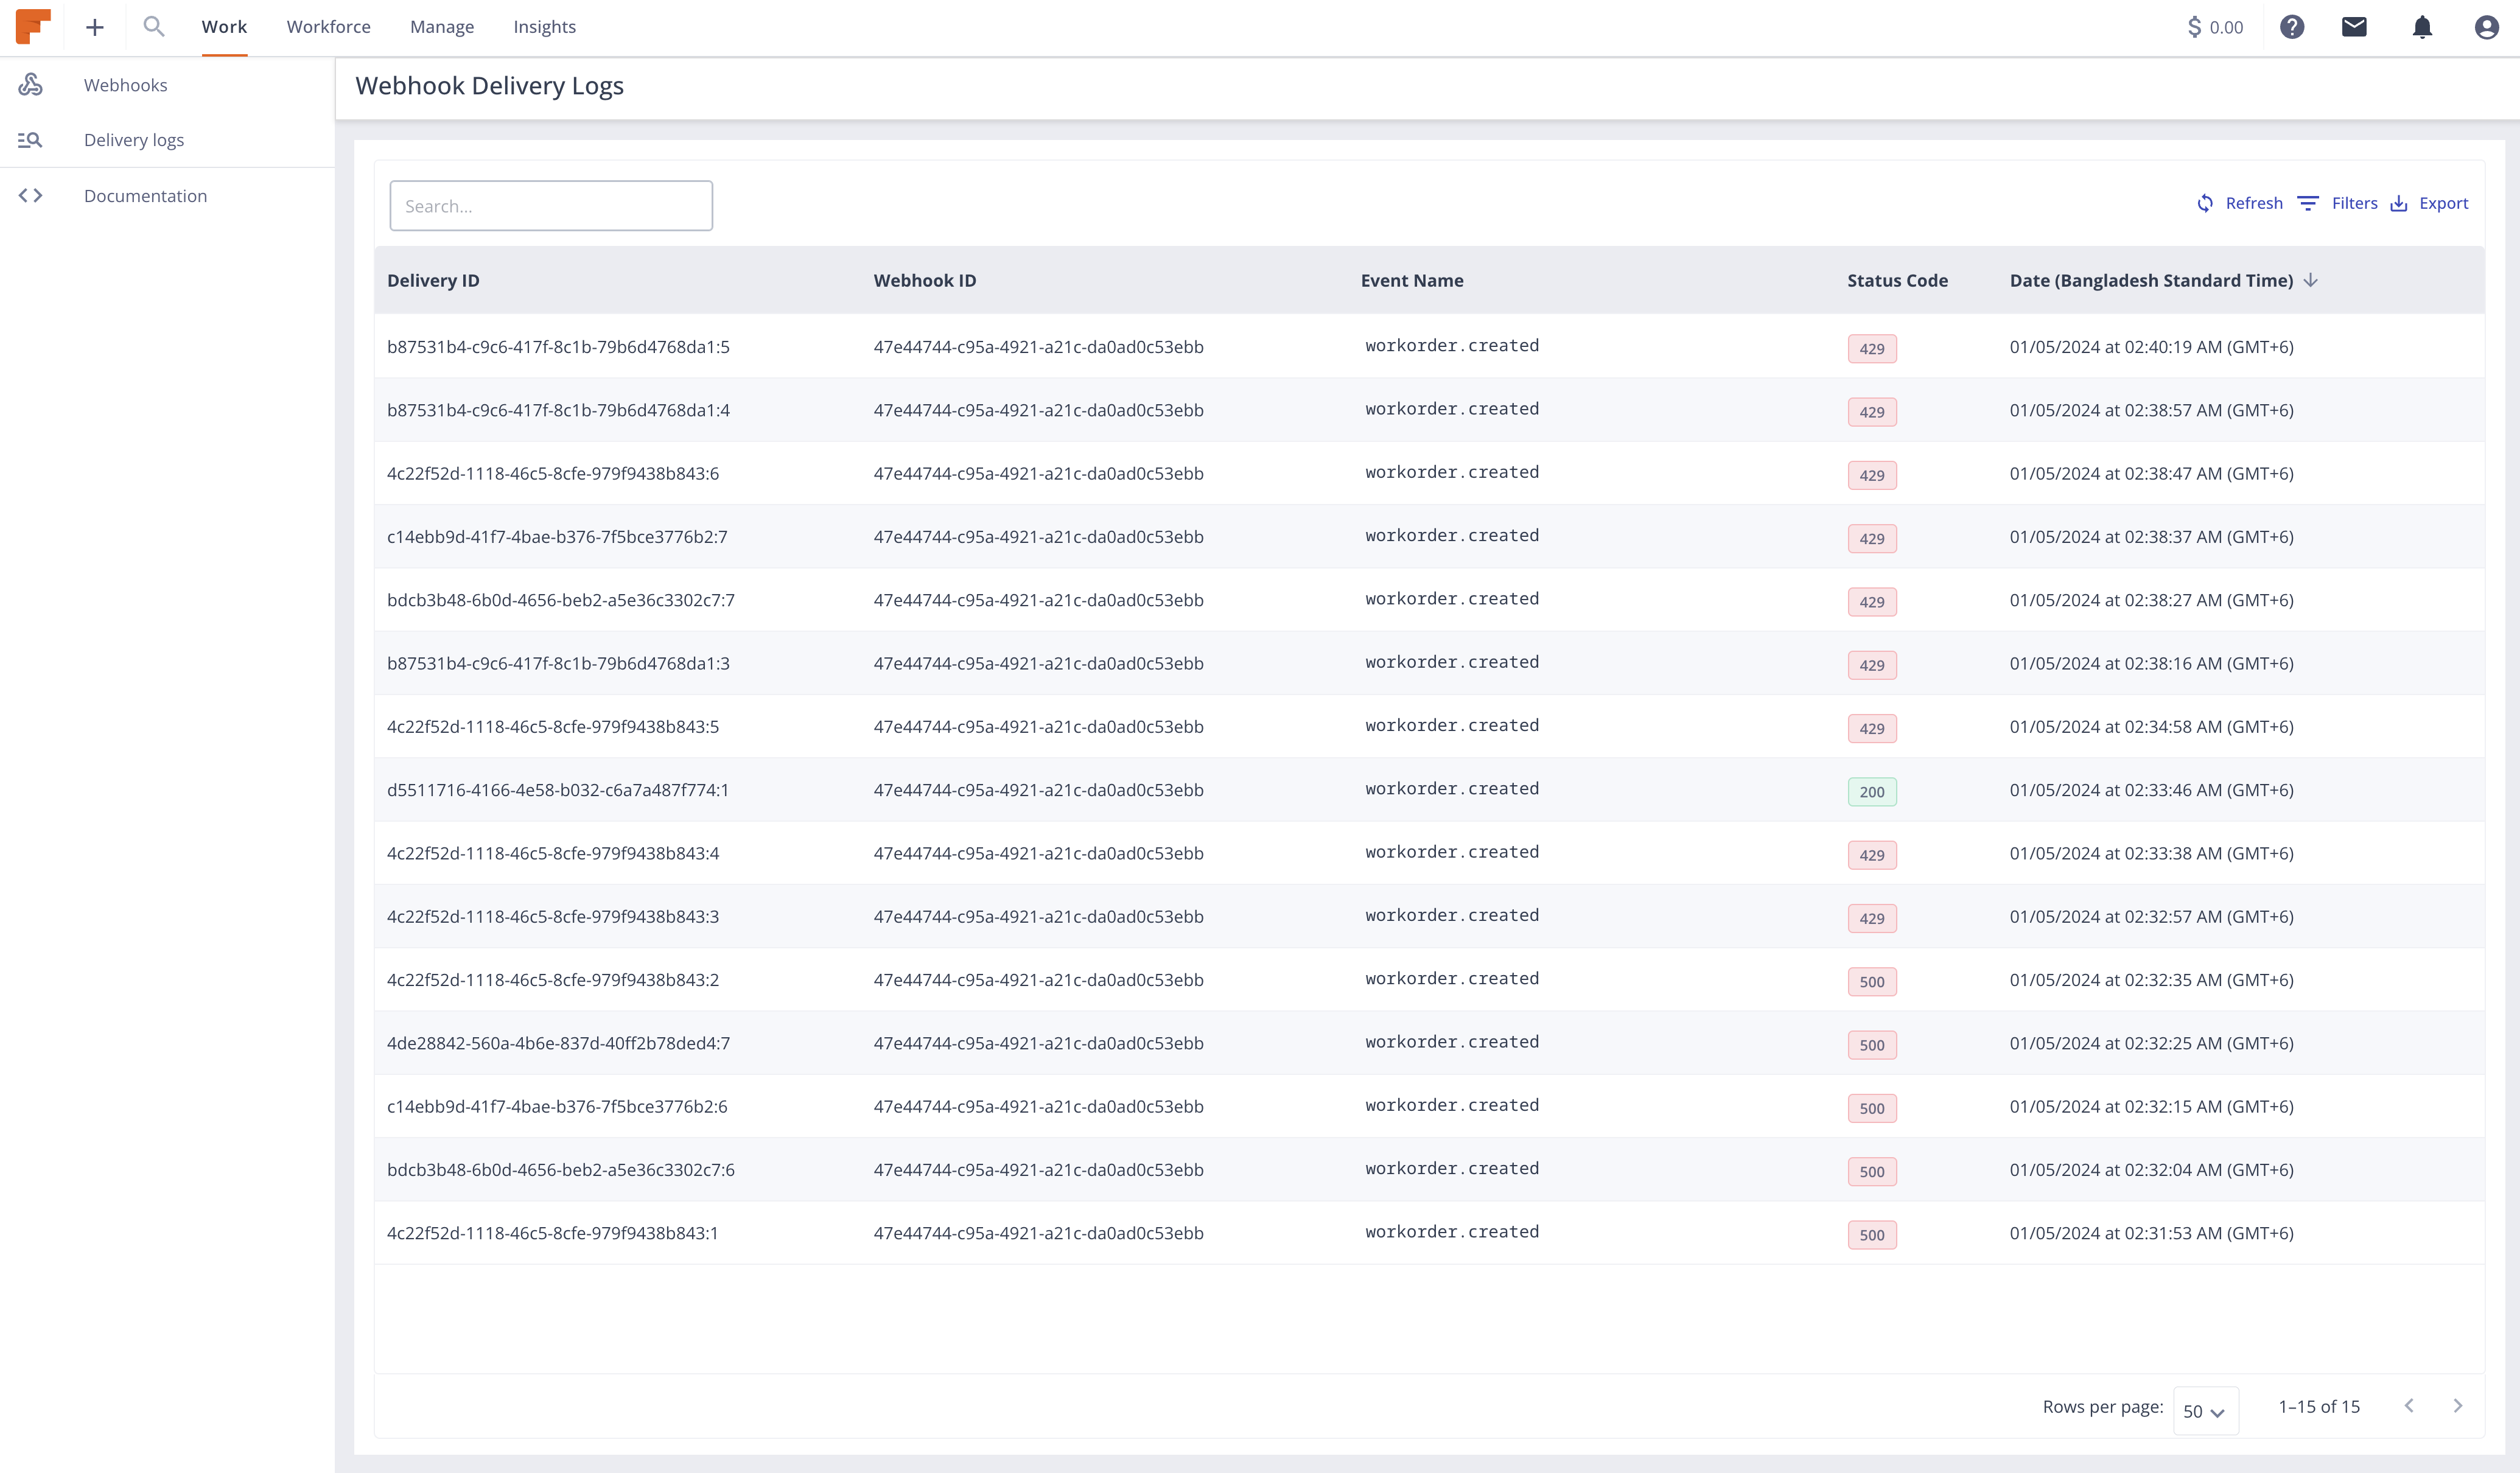Click the help question mark icon

click(x=2292, y=27)
